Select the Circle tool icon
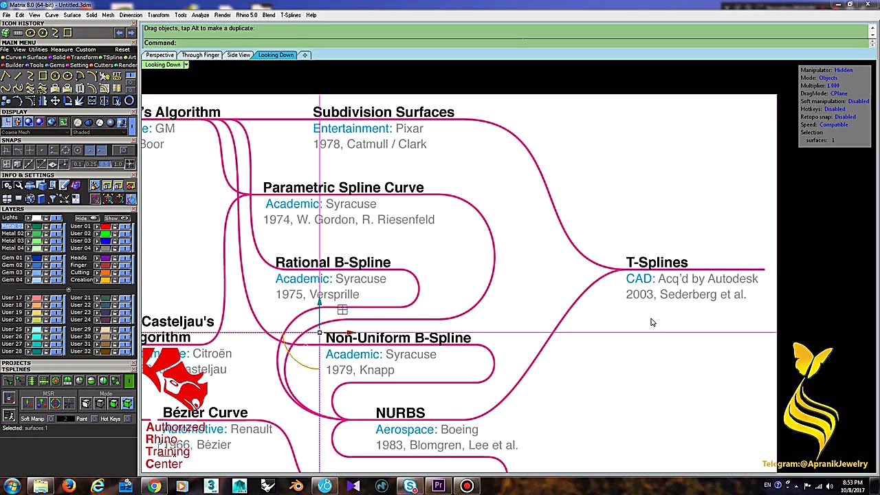This screenshot has width=880, height=495. [55, 76]
